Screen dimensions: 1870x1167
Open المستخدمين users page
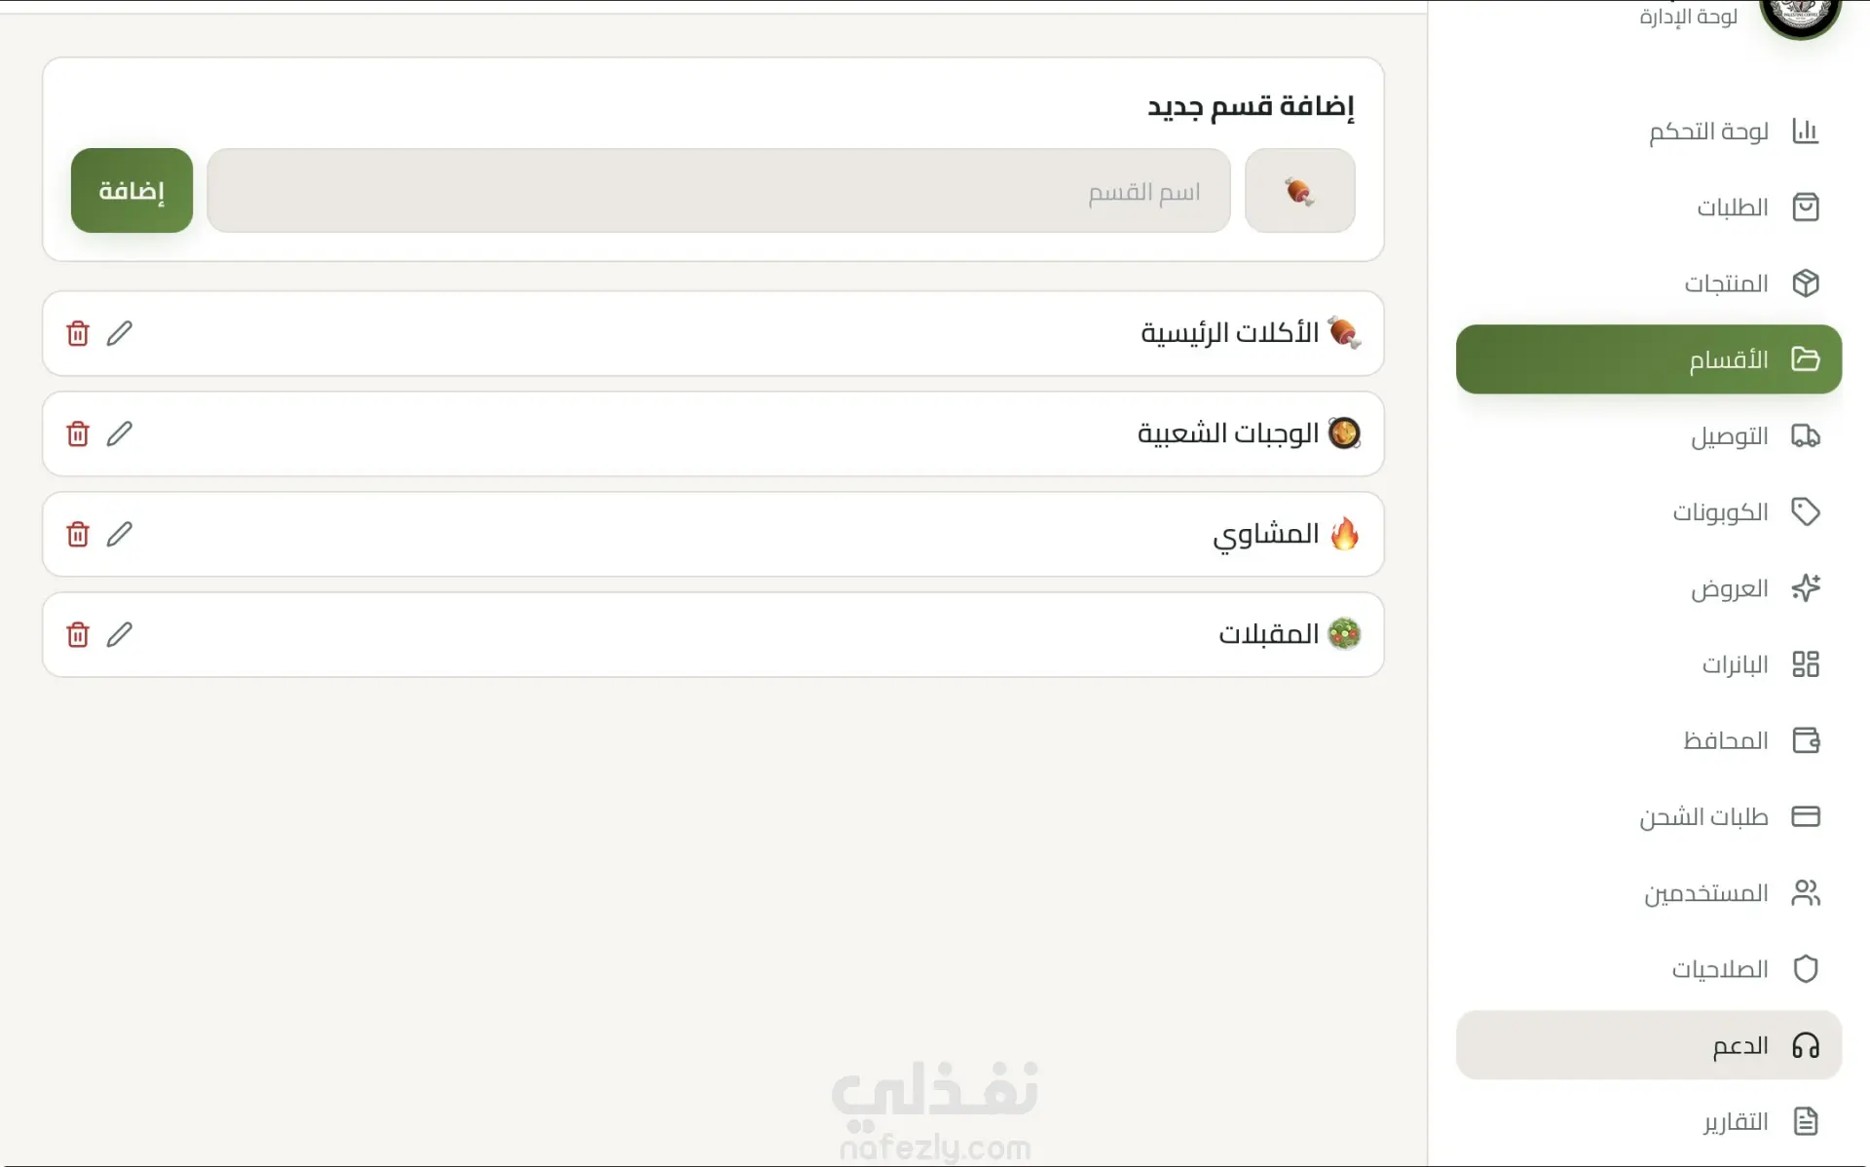1731,893
